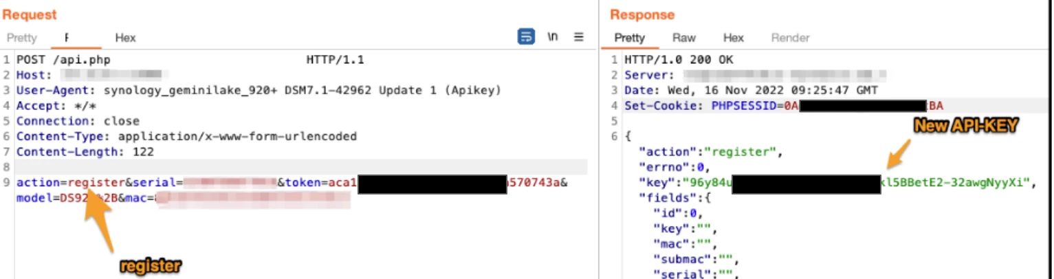1054x279 pixels.
Task: Switch to the Request Pretty tab
Action: [21, 38]
